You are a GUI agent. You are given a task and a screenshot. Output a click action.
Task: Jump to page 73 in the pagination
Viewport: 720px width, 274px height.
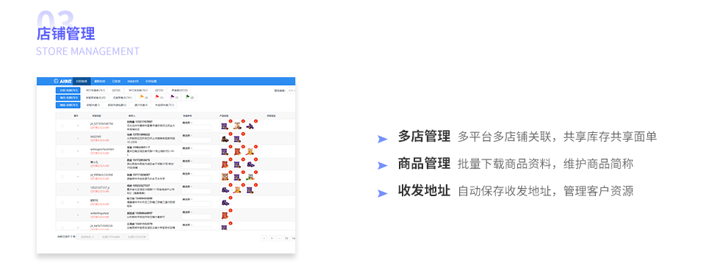click(287, 238)
